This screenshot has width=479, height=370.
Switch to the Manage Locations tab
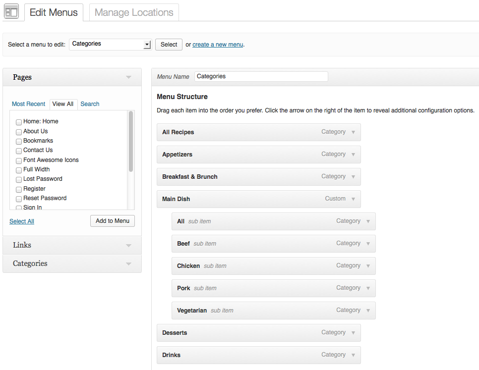134,12
